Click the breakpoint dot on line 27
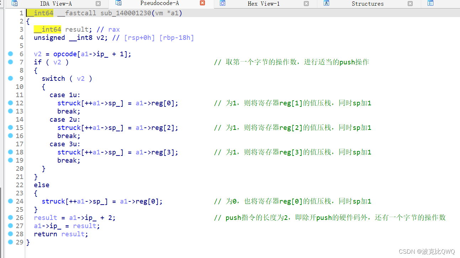Viewport: 460px width, 258px height. pyautogui.click(x=10, y=226)
